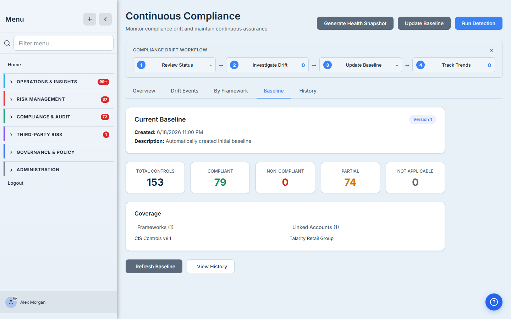Expand Operations & Insights chevron
Image resolution: width=511 pixels, height=319 pixels.
pyautogui.click(x=11, y=82)
